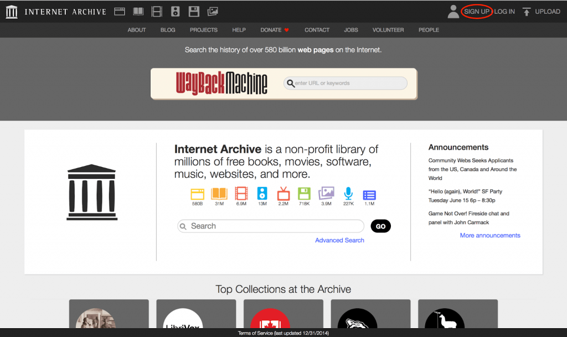Open the fourth collection thumbnail with black circle
This screenshot has width=567, height=337.
click(370, 314)
